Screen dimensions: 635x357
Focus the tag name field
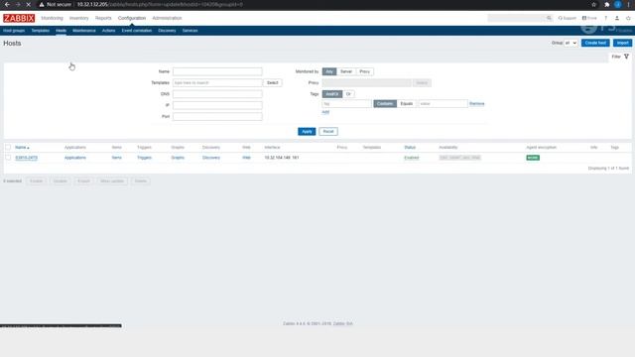pos(346,104)
